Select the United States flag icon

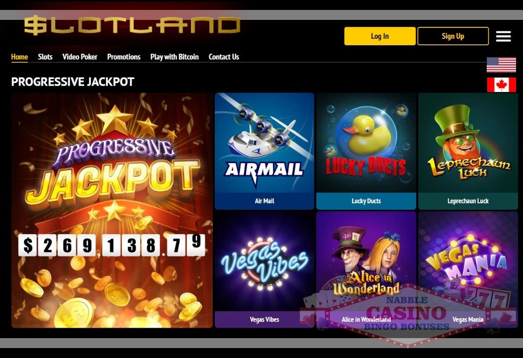[501, 65]
